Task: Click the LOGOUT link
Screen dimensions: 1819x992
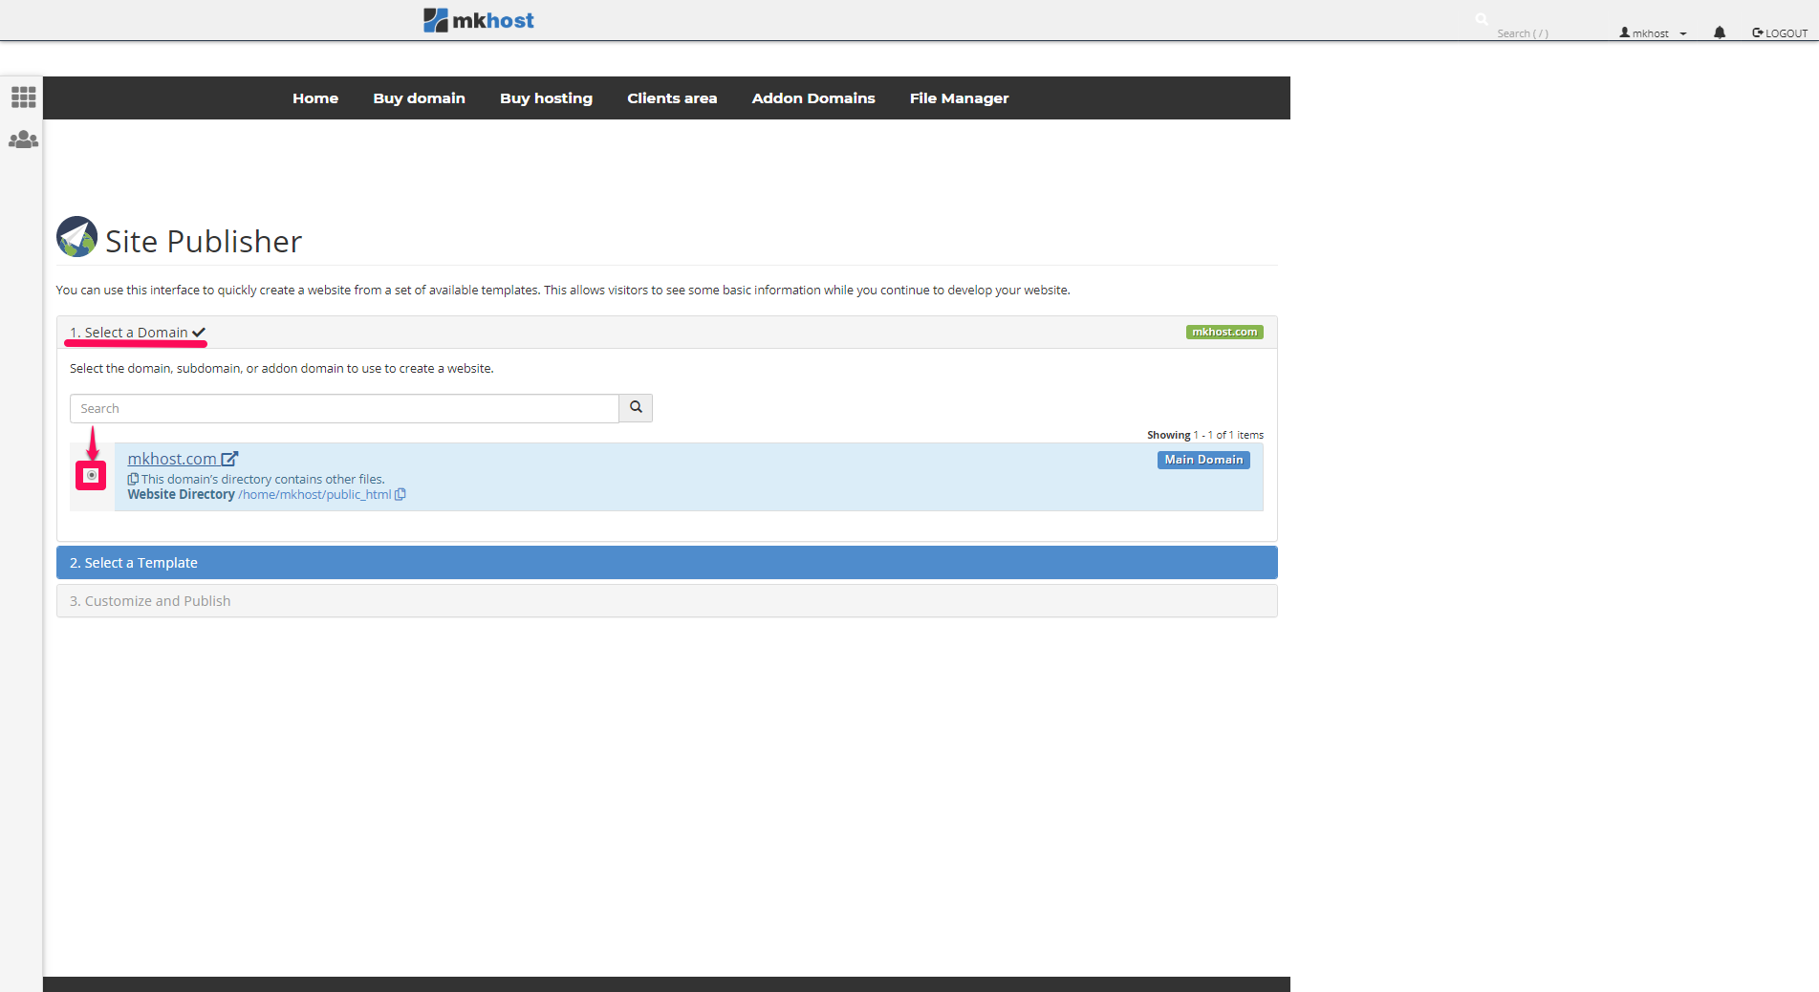Action: 1780,33
